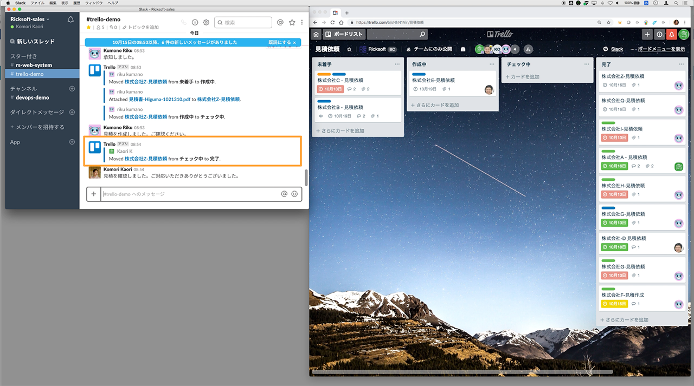Show the 4 additional board members
Viewport: 694px width, 386px height.
515,49
